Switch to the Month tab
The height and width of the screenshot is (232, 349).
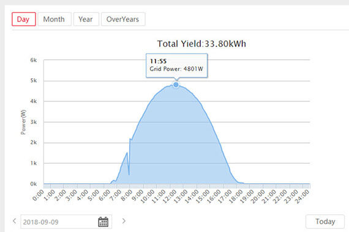[54, 20]
